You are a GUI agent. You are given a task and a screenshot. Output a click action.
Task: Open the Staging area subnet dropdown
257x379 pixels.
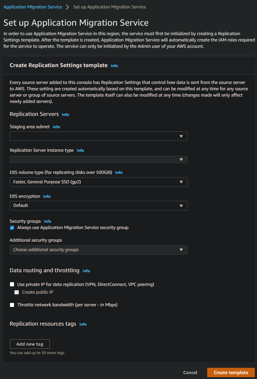pyautogui.click(x=98, y=136)
